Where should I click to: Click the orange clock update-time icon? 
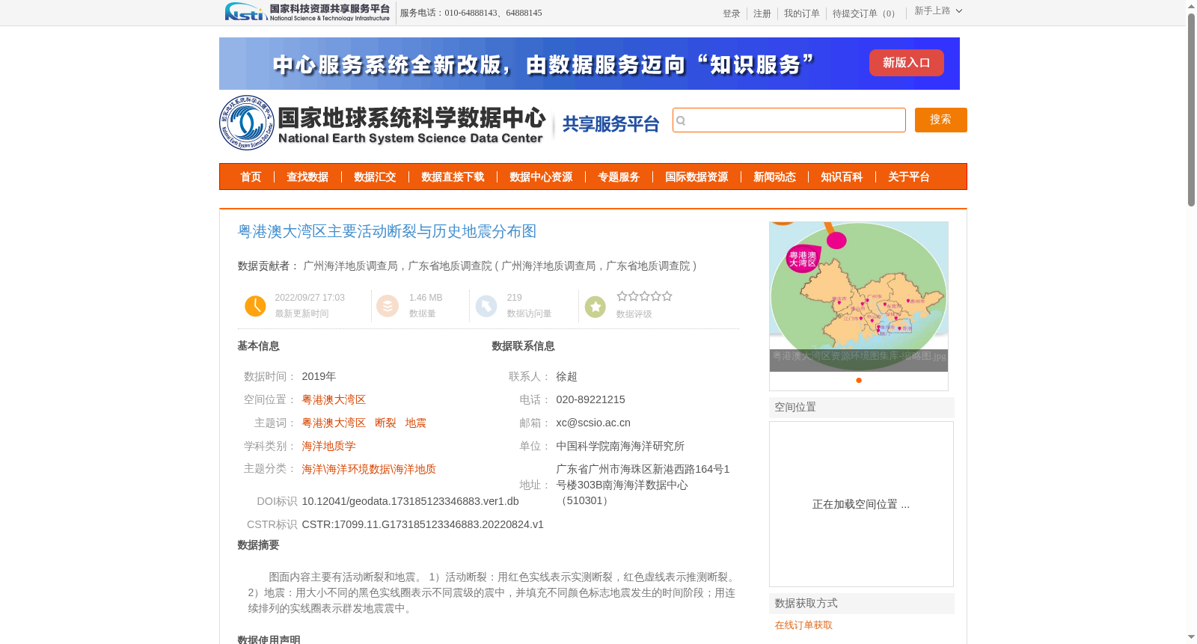coord(255,306)
